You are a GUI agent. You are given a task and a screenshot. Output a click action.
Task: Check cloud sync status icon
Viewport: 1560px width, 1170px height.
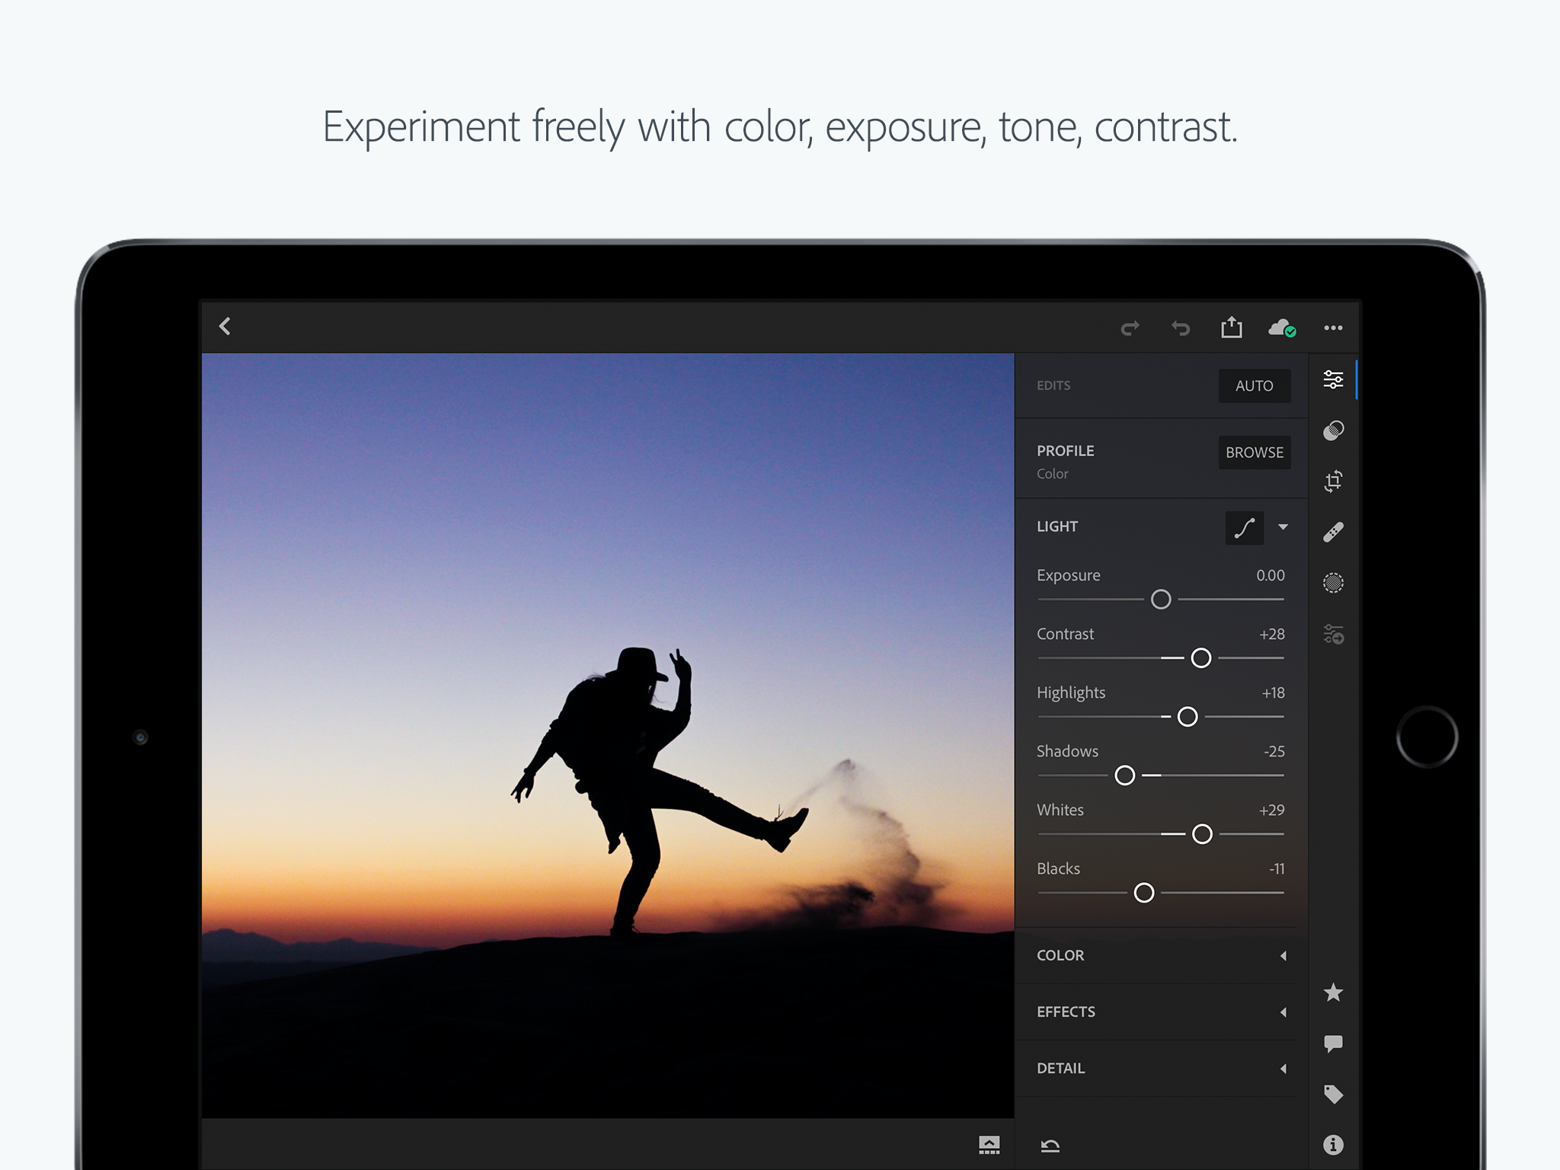click(1282, 328)
